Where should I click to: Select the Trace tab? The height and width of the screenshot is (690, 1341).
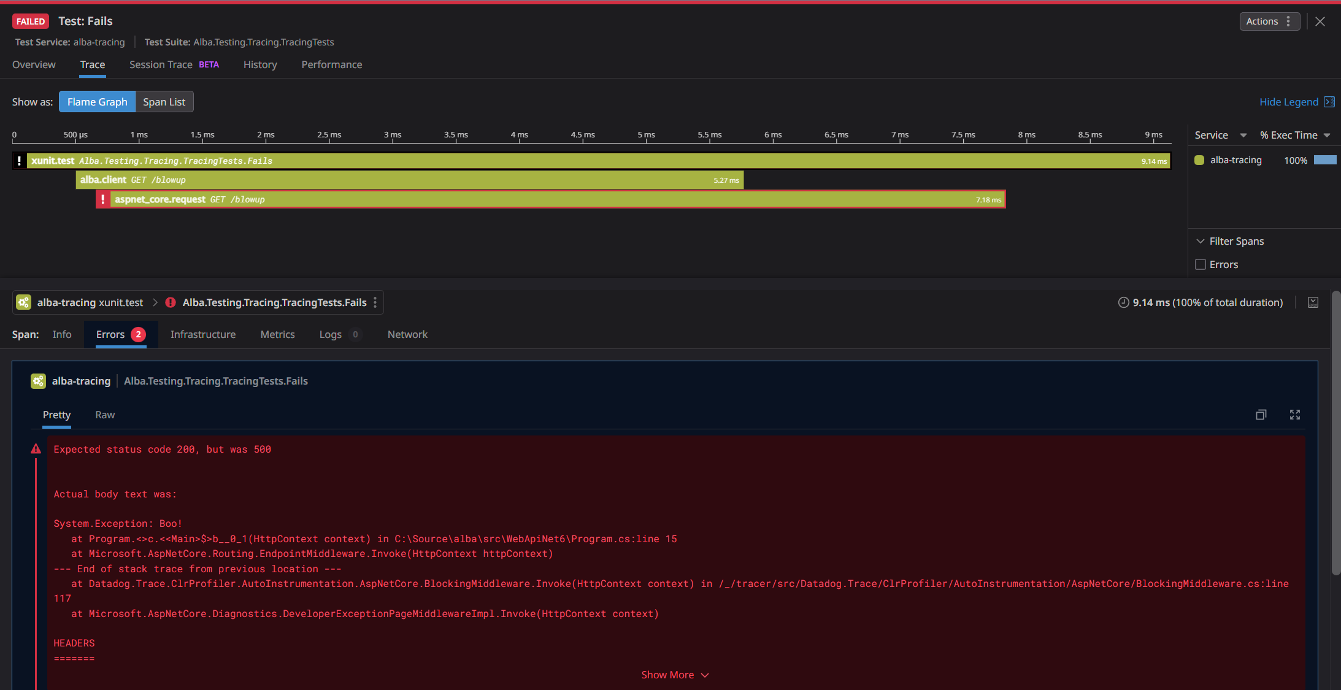tap(93, 64)
